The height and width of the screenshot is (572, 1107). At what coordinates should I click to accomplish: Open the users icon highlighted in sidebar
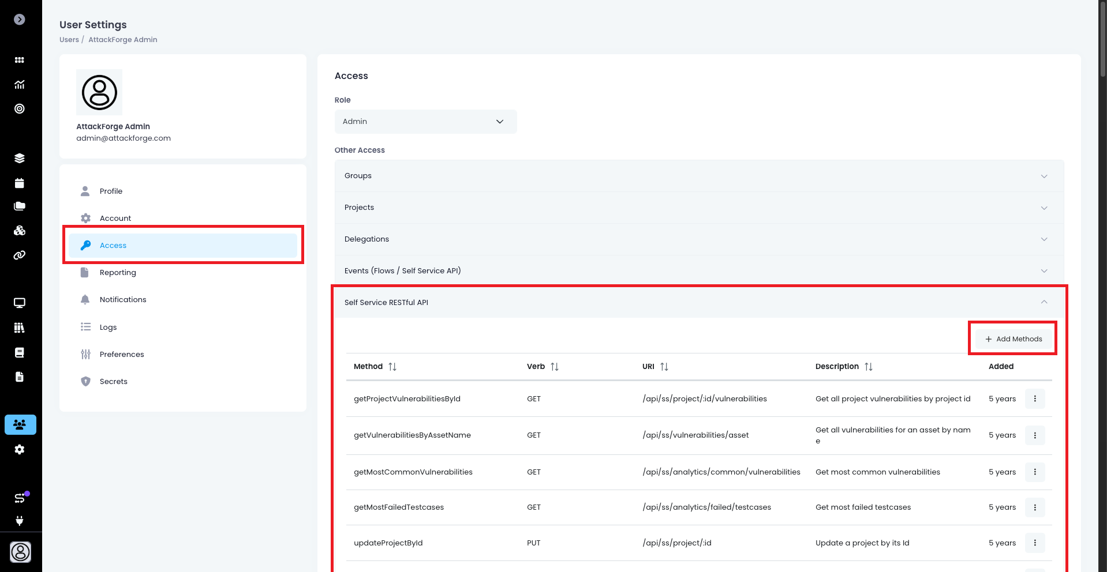(x=20, y=424)
